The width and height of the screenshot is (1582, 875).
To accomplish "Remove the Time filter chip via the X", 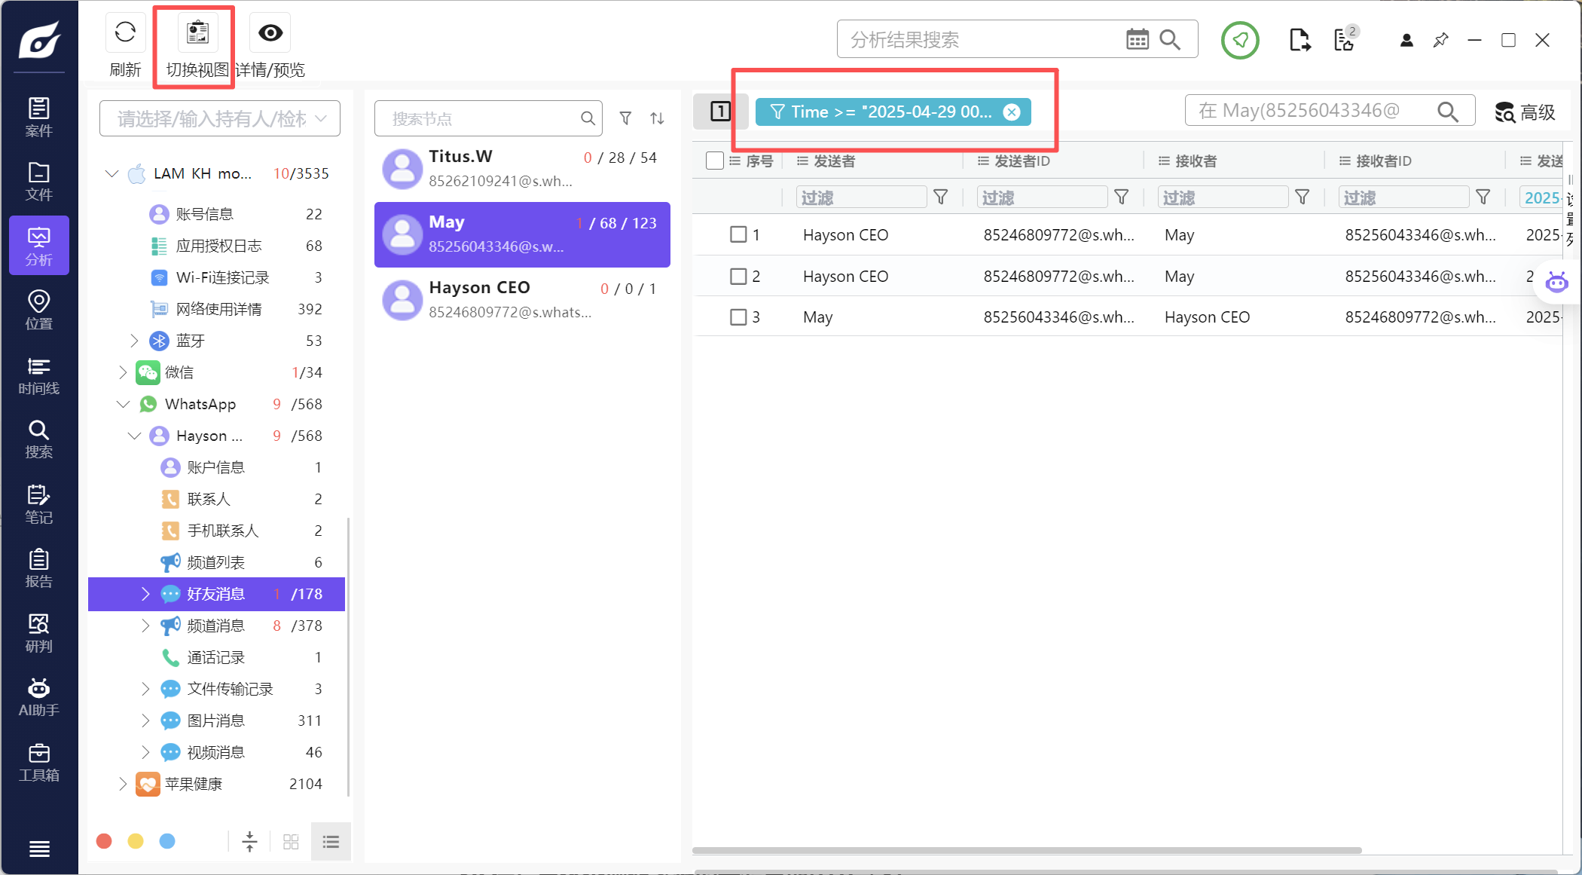I will pyautogui.click(x=1012, y=112).
